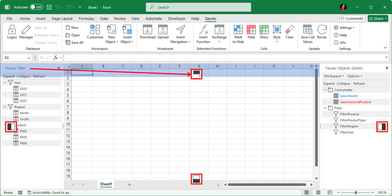392x196 pixels.
Task: Click the Recalc icon
Action: pyautogui.click(x=322, y=30)
